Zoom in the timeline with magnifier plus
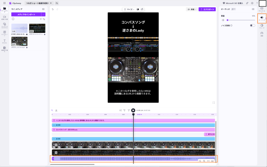Image resolution: width=267 pixels, height=167 pixels. click(204, 161)
